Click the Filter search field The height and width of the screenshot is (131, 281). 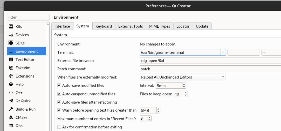coord(28,17)
